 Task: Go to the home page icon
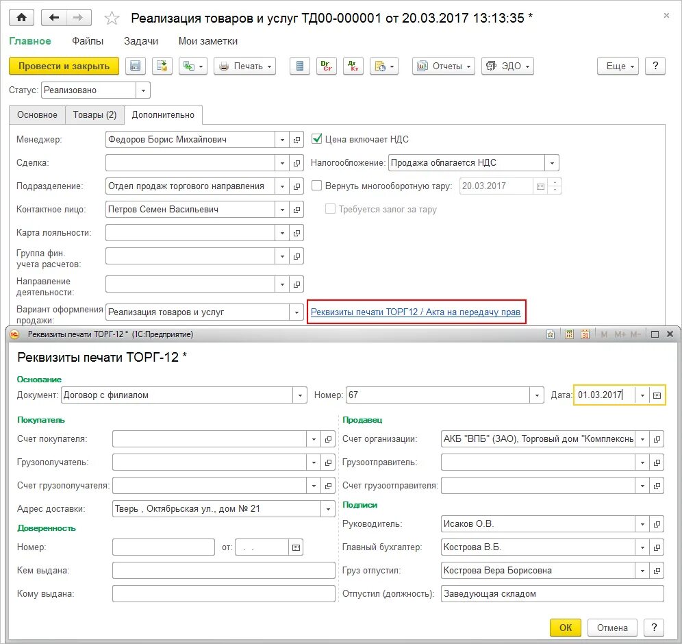21,17
